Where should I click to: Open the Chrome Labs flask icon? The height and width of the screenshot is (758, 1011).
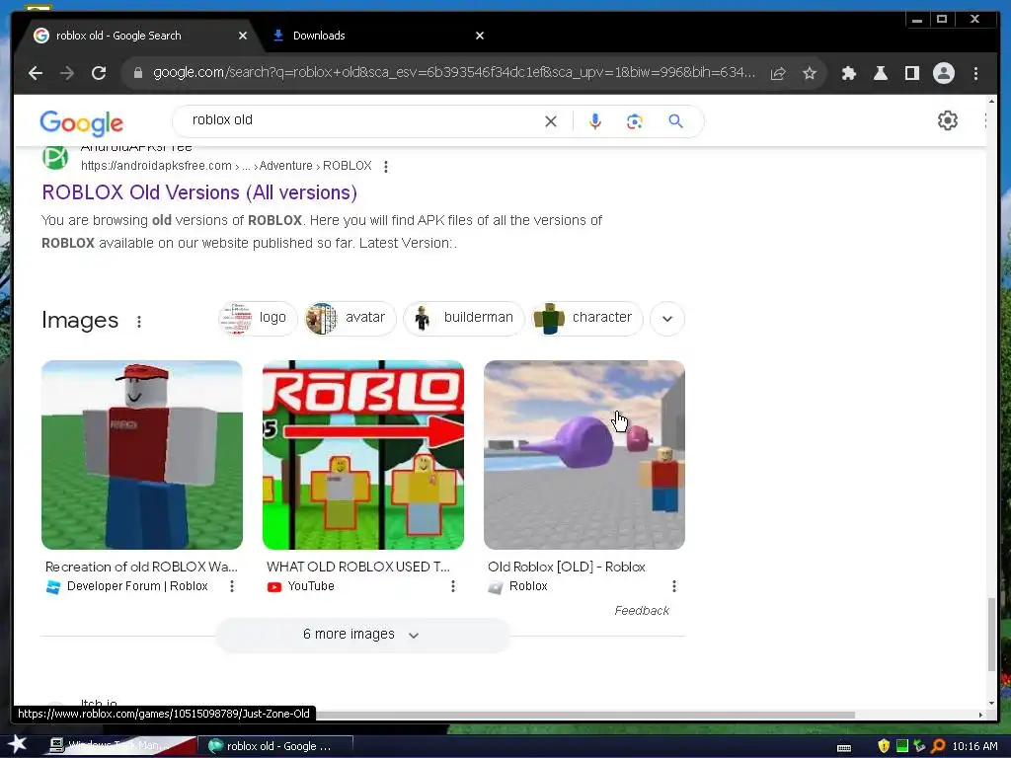pos(880,73)
